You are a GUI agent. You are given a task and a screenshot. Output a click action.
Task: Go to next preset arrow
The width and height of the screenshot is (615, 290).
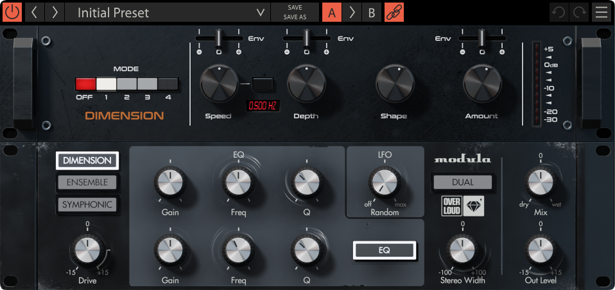[x=55, y=12]
